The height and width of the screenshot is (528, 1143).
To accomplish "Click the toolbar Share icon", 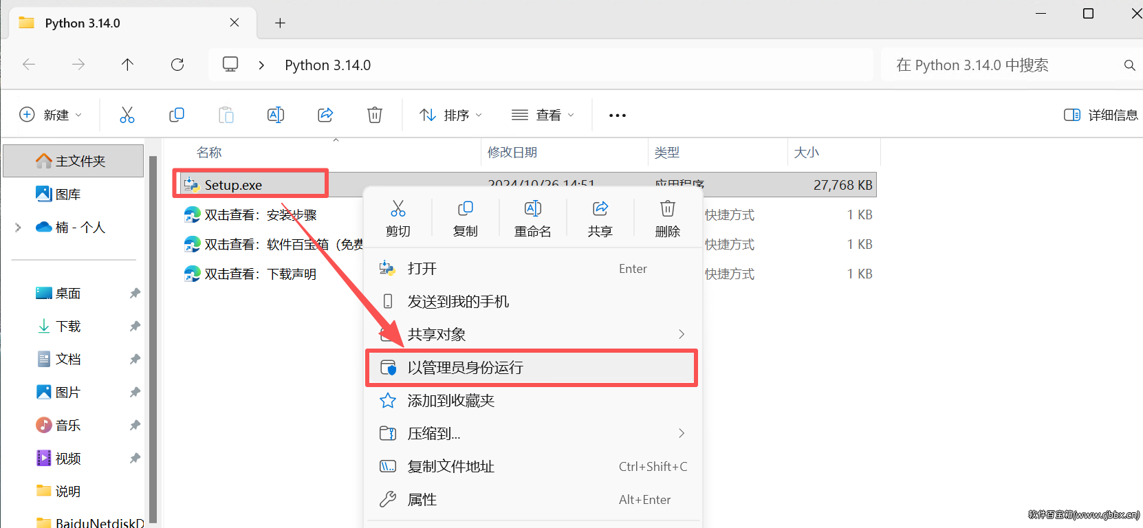I will point(325,115).
